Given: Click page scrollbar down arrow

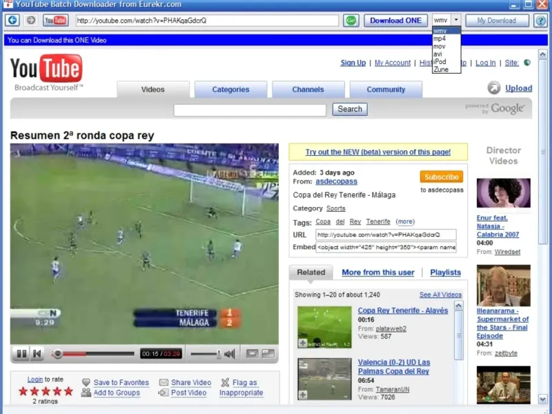Looking at the screenshot, I should tap(543, 400).
